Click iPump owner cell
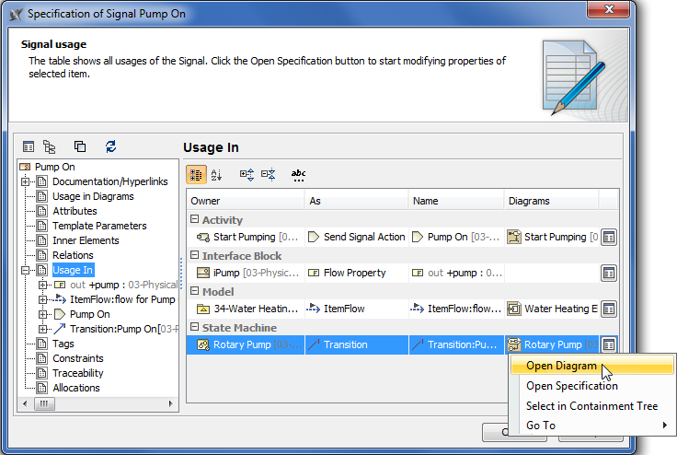Screen dimensions: 677x455 click(x=247, y=273)
